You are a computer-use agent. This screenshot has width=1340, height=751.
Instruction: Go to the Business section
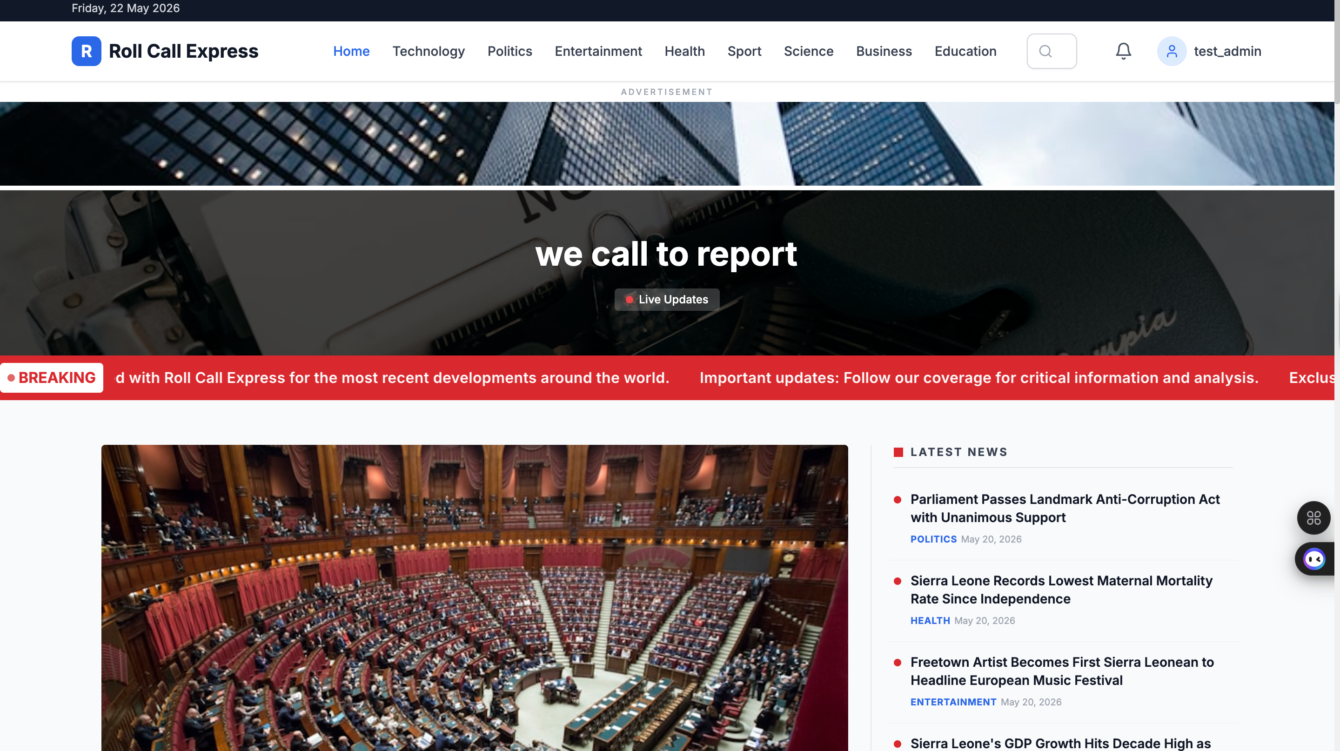[884, 51]
